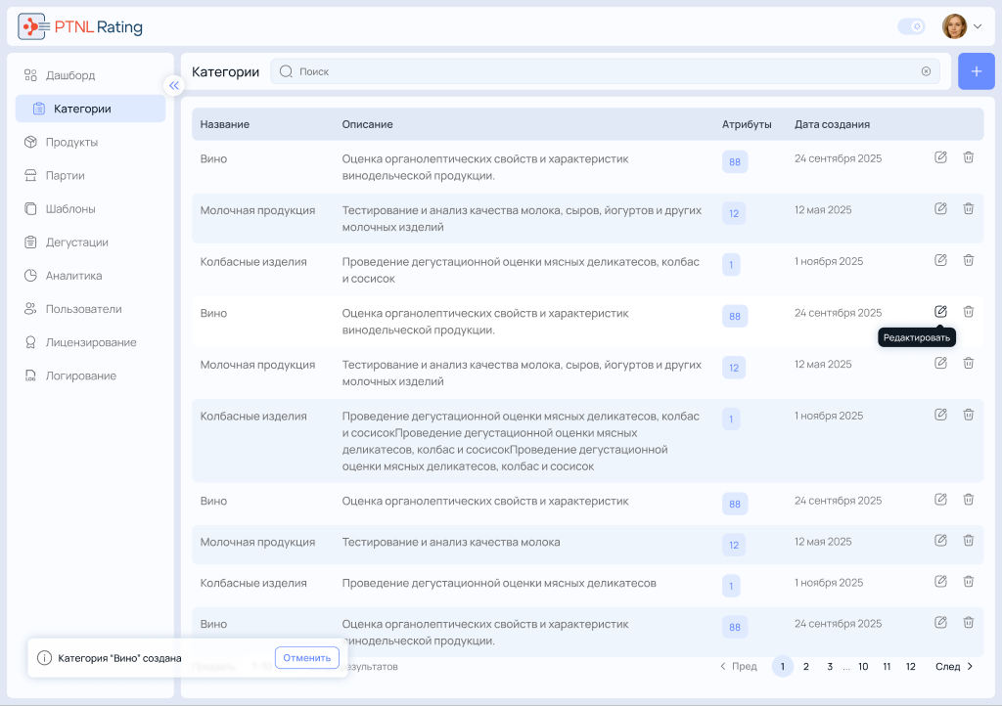Delete the Вино row with single-line description
The image size is (1002, 706).
[x=969, y=499]
